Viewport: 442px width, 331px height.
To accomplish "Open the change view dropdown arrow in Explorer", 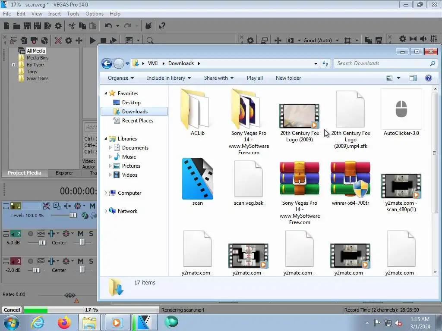I will coord(398,78).
